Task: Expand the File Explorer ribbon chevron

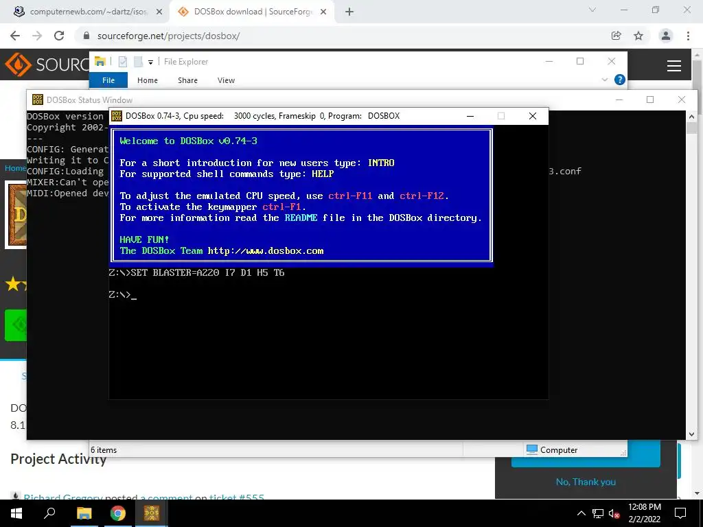Action: pos(604,80)
